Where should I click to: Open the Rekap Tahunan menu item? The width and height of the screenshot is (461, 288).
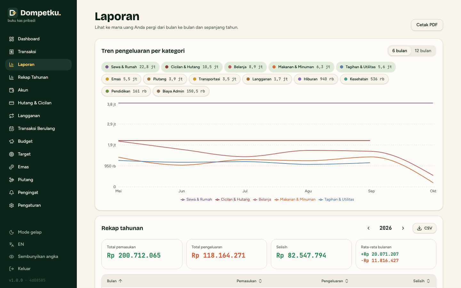(38, 77)
